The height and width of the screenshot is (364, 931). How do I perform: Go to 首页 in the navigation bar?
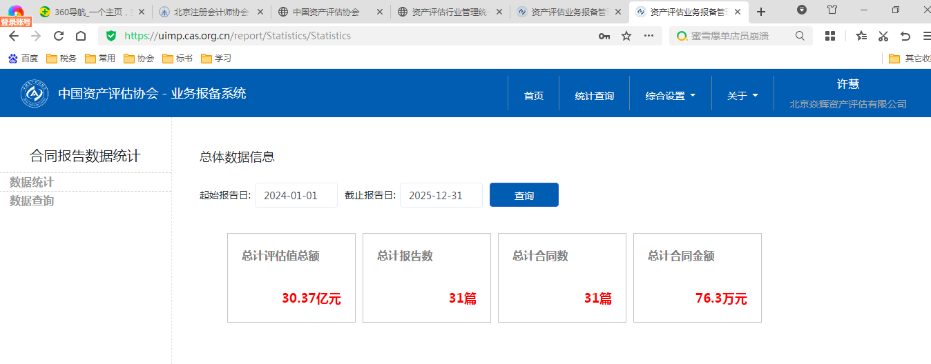(x=533, y=96)
